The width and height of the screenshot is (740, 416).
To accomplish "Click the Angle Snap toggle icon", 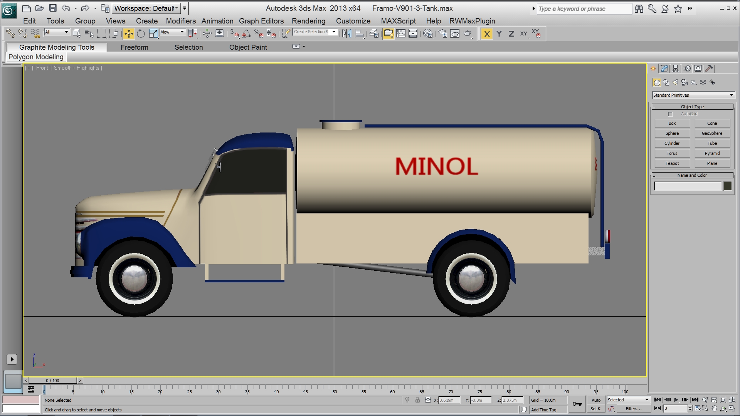I will tap(247, 34).
